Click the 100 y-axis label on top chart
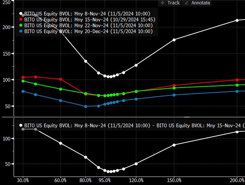This screenshot has width=245, height=185. [x=7, y=80]
